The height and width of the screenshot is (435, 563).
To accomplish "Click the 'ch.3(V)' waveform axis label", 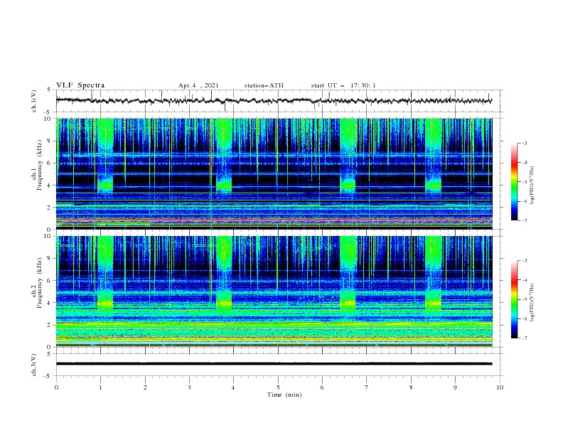I will pos(34,365).
